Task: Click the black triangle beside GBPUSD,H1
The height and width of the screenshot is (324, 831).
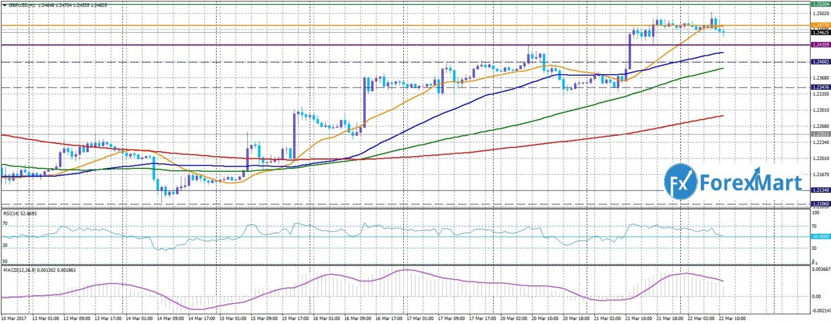Action: (x=4, y=4)
